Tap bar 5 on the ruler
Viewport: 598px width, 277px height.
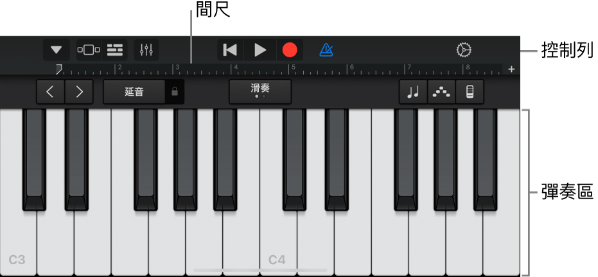click(292, 69)
